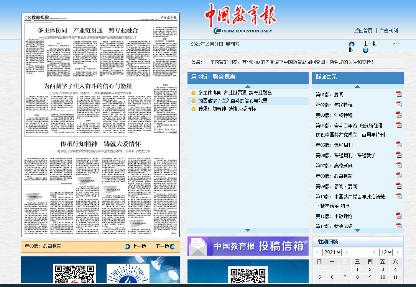Image resolution: width=416 pixels, height=287 pixels.
Task: Download the PDF for 第08版 教育视窗
Action: (398, 176)
